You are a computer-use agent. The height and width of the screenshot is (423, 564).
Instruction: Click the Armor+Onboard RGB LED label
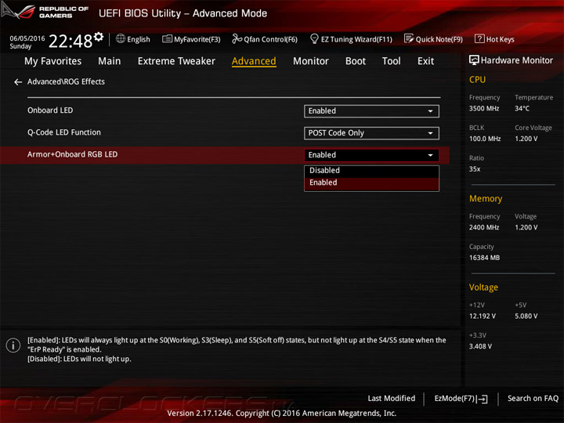tap(72, 154)
